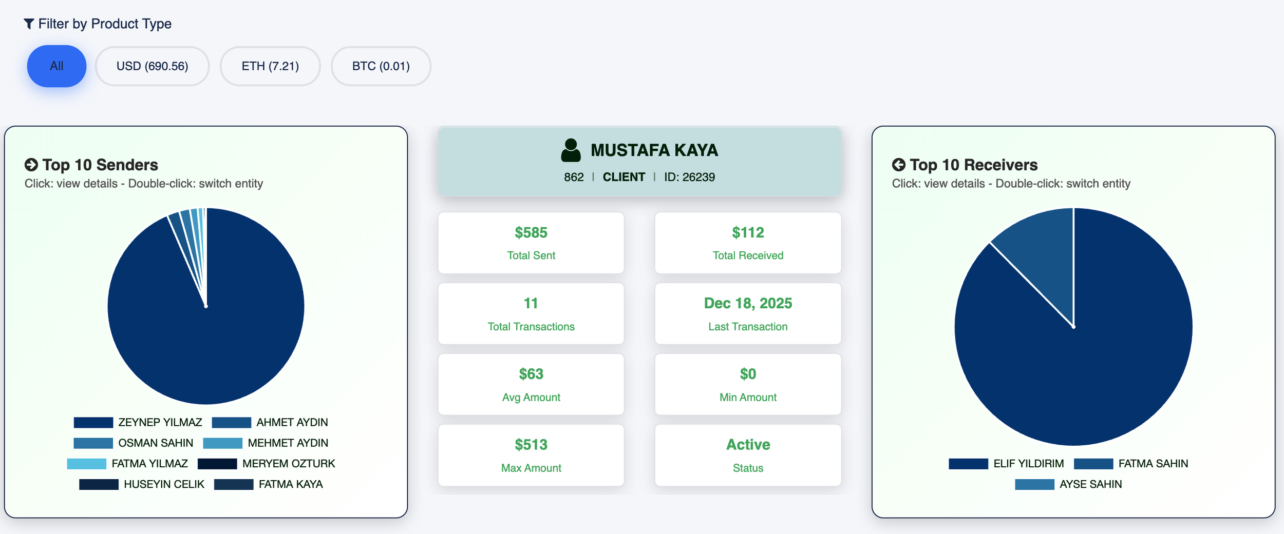This screenshot has width=1284, height=534.
Task: Select the All product filter
Action: coord(56,66)
